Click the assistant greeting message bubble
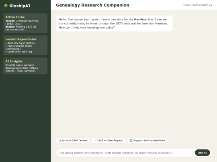The image size is (217, 162). point(114,24)
